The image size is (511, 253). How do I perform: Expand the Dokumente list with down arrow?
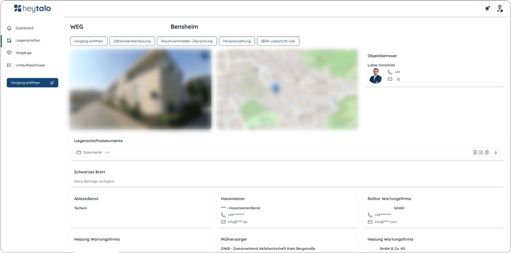pyautogui.click(x=496, y=153)
